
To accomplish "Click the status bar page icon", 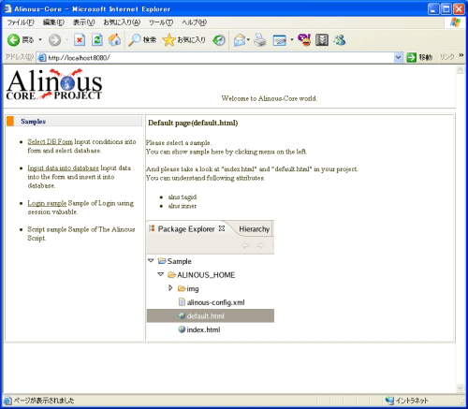I will (7, 401).
